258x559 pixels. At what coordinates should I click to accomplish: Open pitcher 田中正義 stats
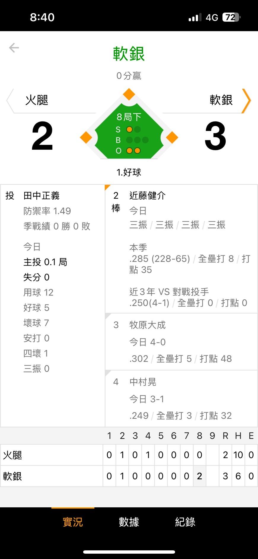[x=53, y=306]
